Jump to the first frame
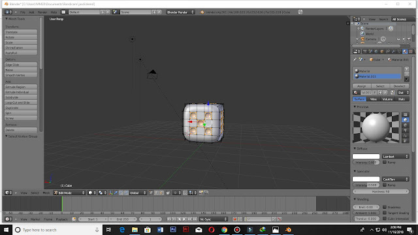 click(x=169, y=219)
